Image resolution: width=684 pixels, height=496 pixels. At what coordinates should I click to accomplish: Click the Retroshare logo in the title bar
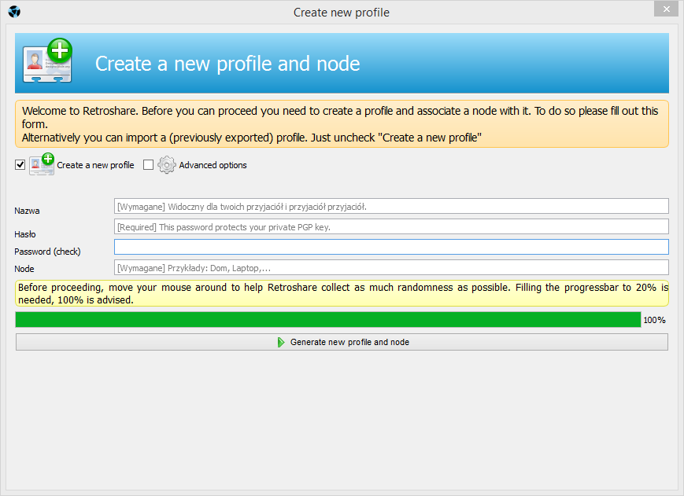(14, 12)
